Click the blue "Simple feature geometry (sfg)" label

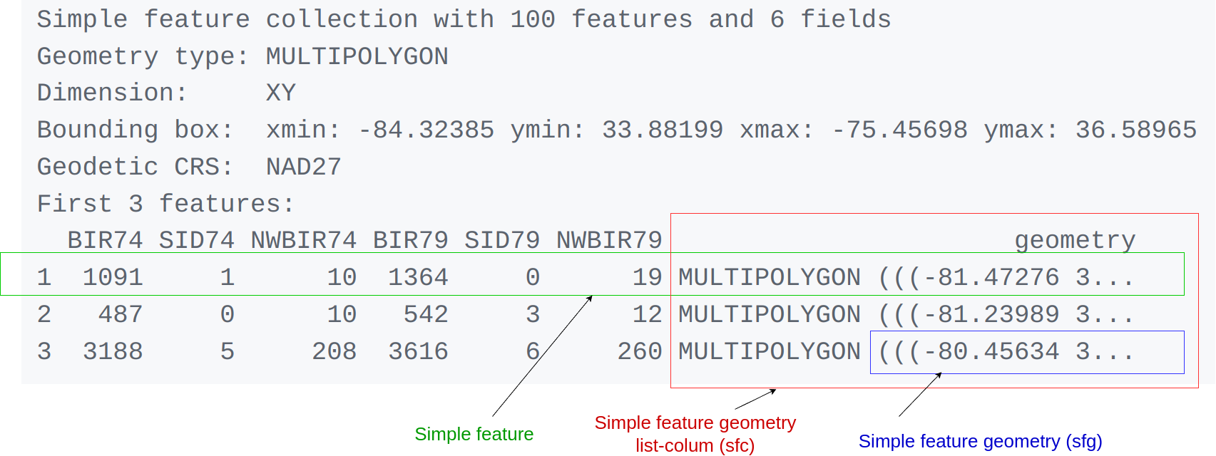(x=980, y=441)
